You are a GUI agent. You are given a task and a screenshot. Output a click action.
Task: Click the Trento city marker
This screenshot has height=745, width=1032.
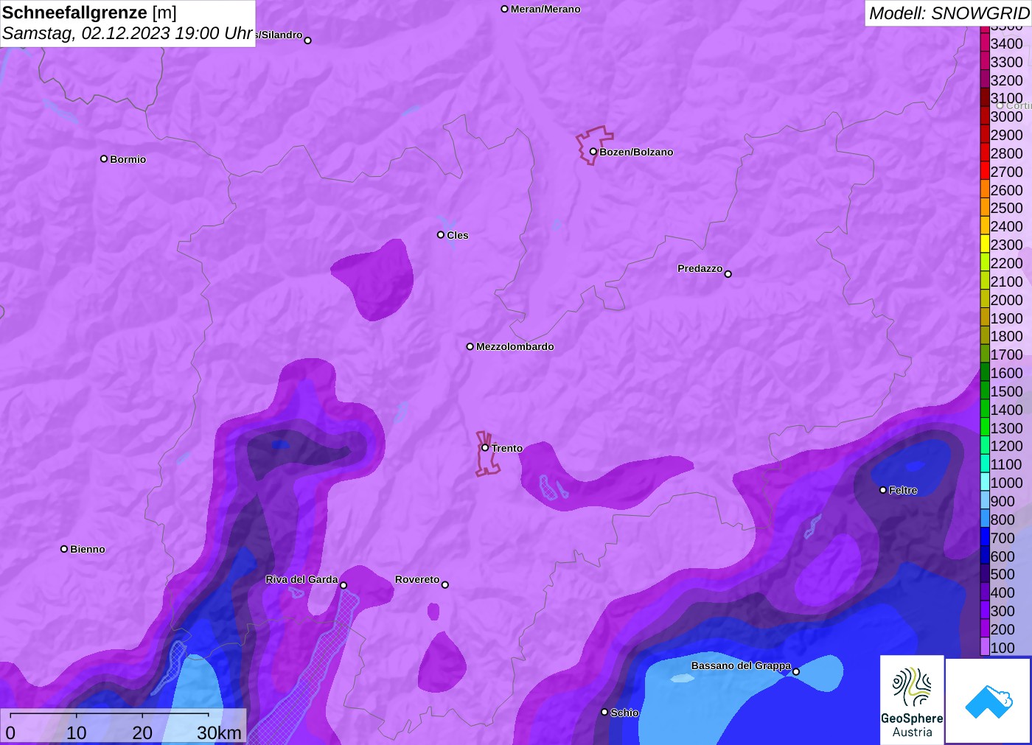pyautogui.click(x=485, y=447)
